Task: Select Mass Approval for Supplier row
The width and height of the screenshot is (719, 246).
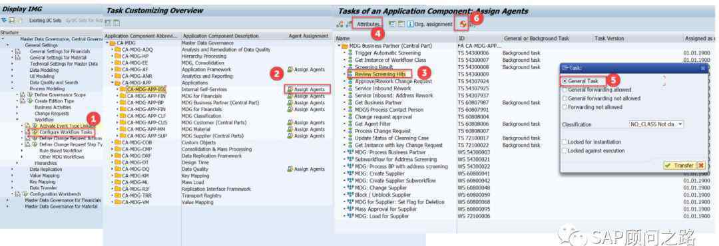Action: [386, 209]
